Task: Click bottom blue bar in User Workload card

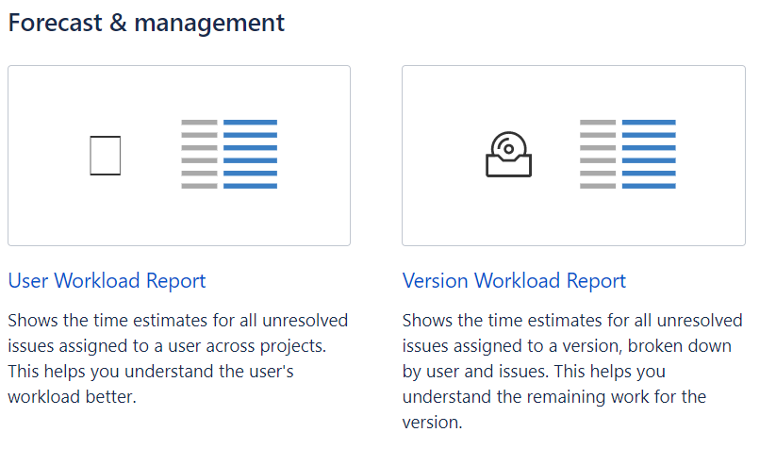Action: 250,186
